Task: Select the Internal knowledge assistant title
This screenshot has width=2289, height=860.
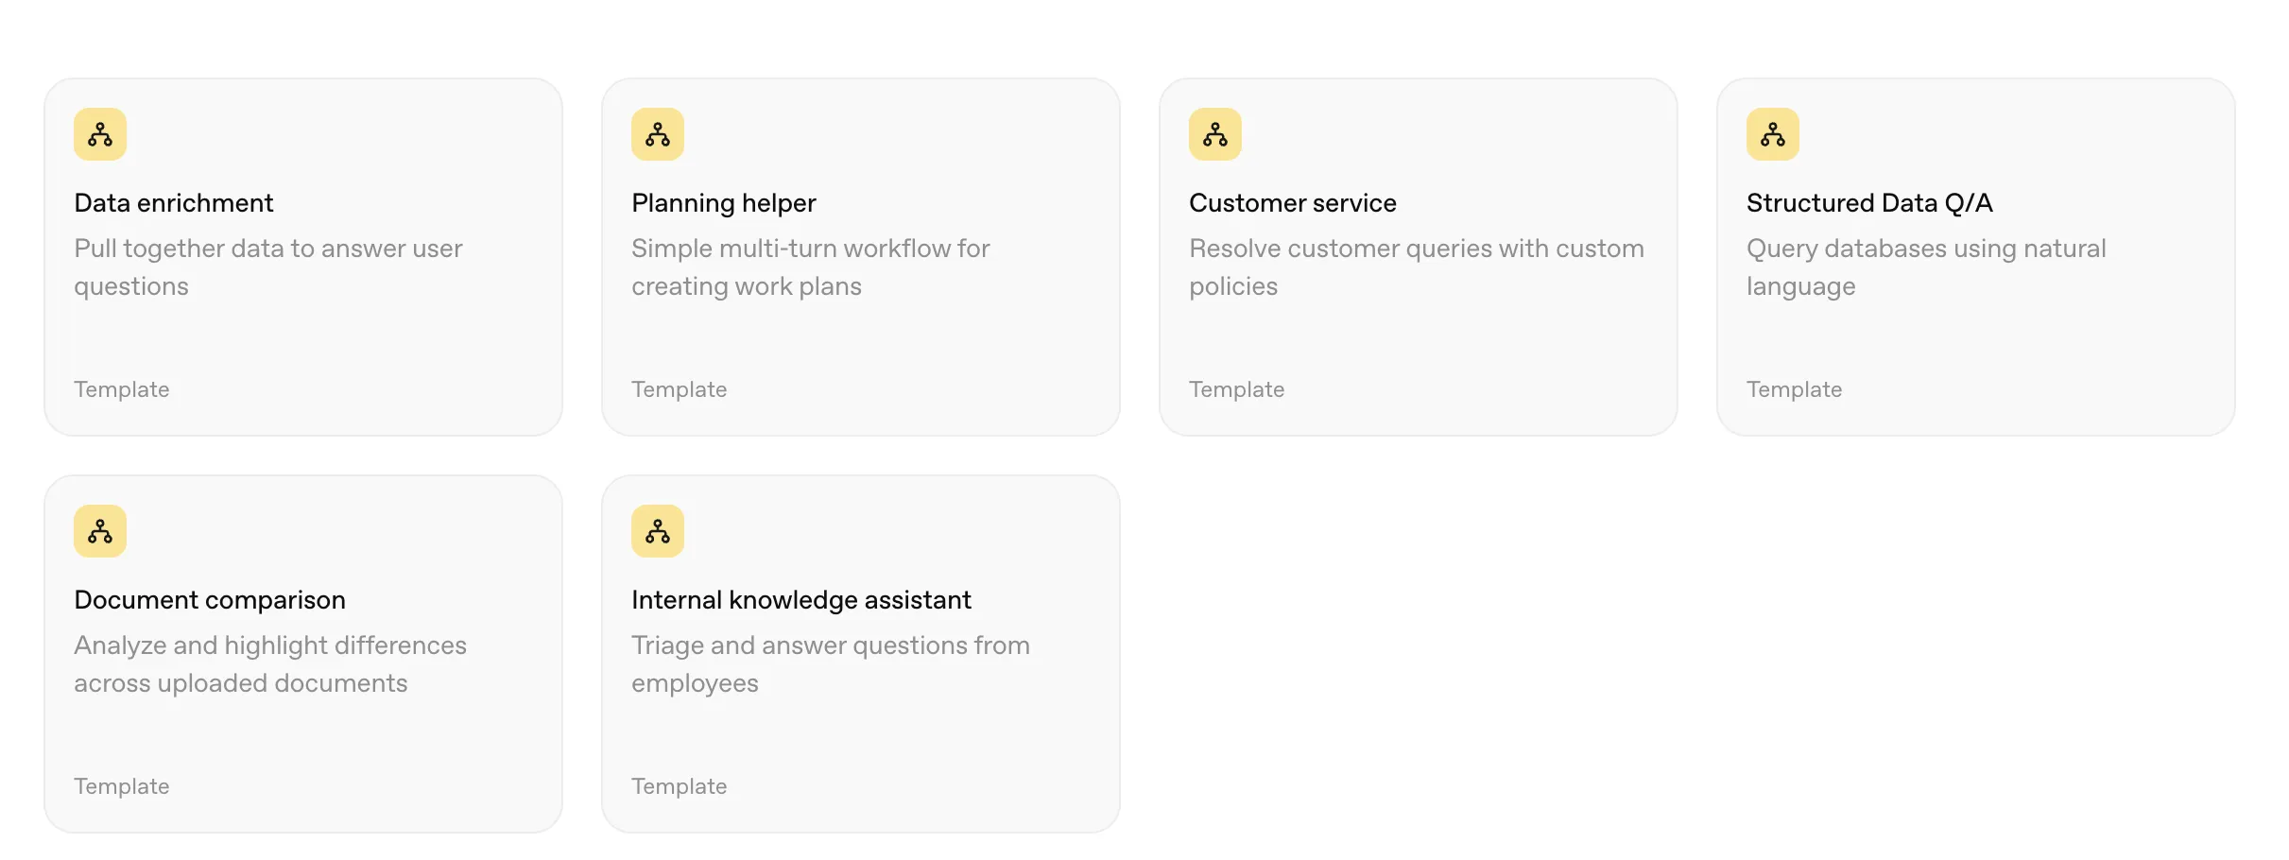Action: click(801, 600)
